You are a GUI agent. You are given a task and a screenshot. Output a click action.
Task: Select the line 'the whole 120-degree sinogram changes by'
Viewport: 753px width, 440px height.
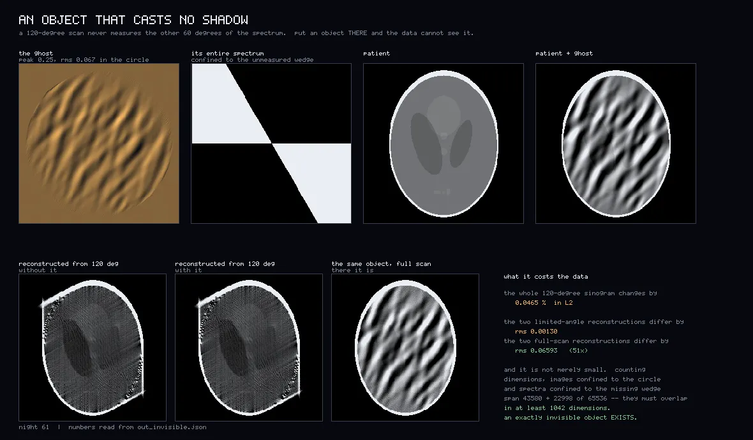(581, 293)
